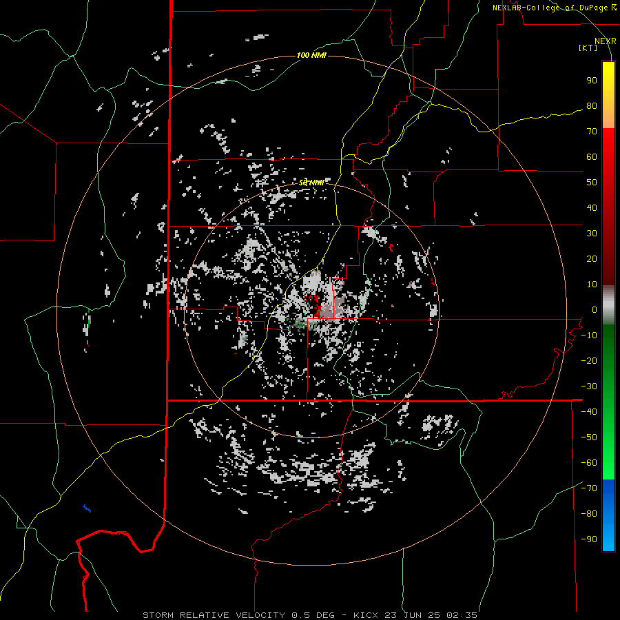
Task: Click the 30 value on velocity scale
Action: point(592,234)
